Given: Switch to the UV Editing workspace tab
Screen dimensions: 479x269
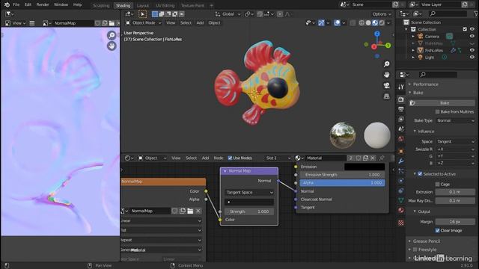Looking at the screenshot, I should click(165, 5).
